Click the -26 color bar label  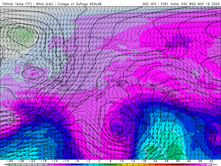(21, 161)
